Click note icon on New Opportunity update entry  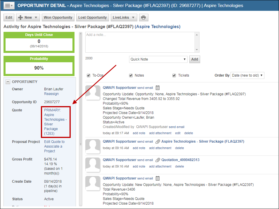[x=158, y=178]
